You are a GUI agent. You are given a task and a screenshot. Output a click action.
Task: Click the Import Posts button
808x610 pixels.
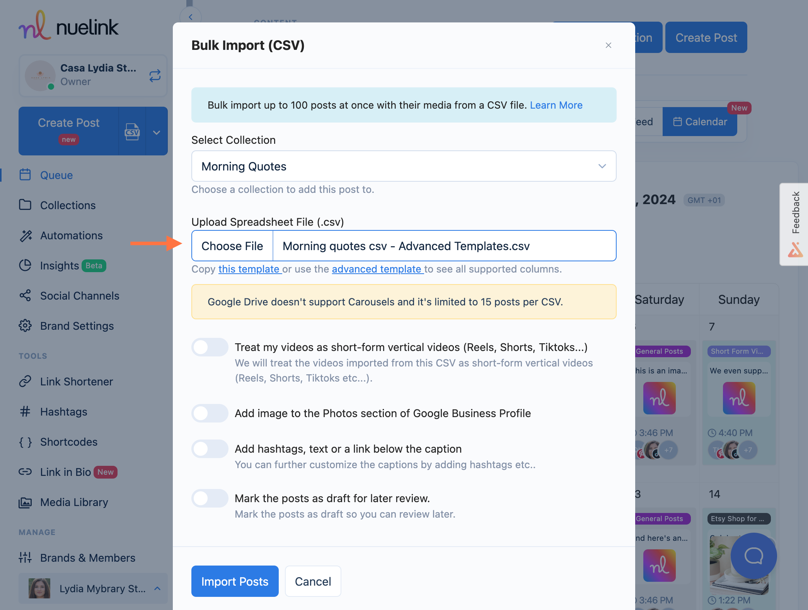point(235,581)
